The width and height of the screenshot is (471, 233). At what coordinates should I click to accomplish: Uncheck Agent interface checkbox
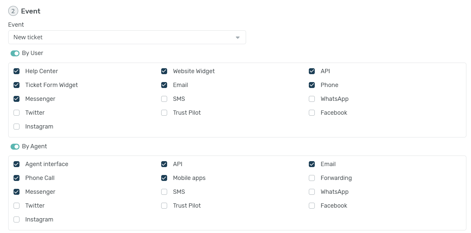tap(17, 164)
